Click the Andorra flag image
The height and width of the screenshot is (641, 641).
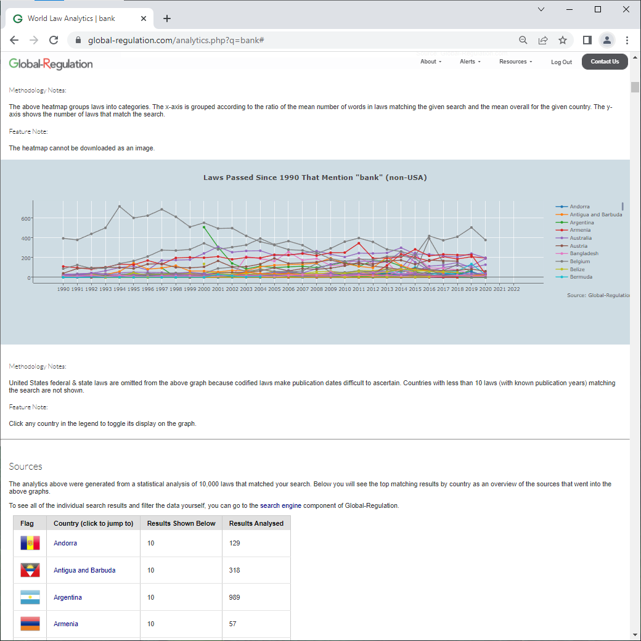click(x=30, y=543)
